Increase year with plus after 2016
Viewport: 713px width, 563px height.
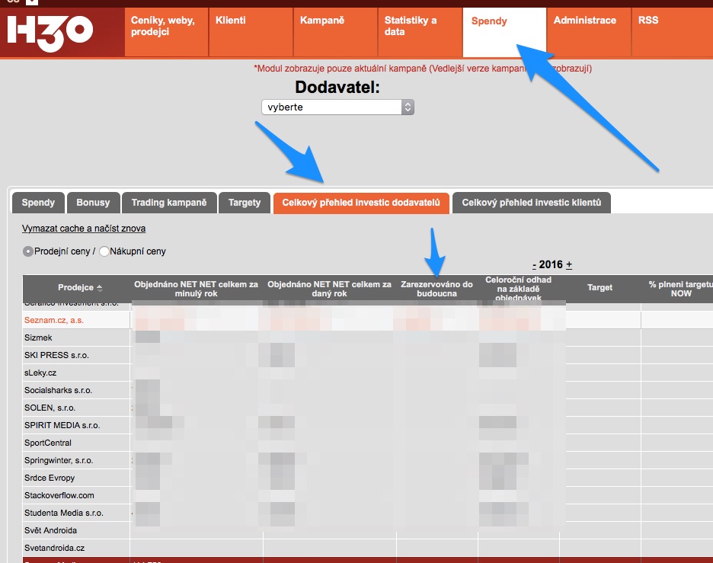(569, 265)
